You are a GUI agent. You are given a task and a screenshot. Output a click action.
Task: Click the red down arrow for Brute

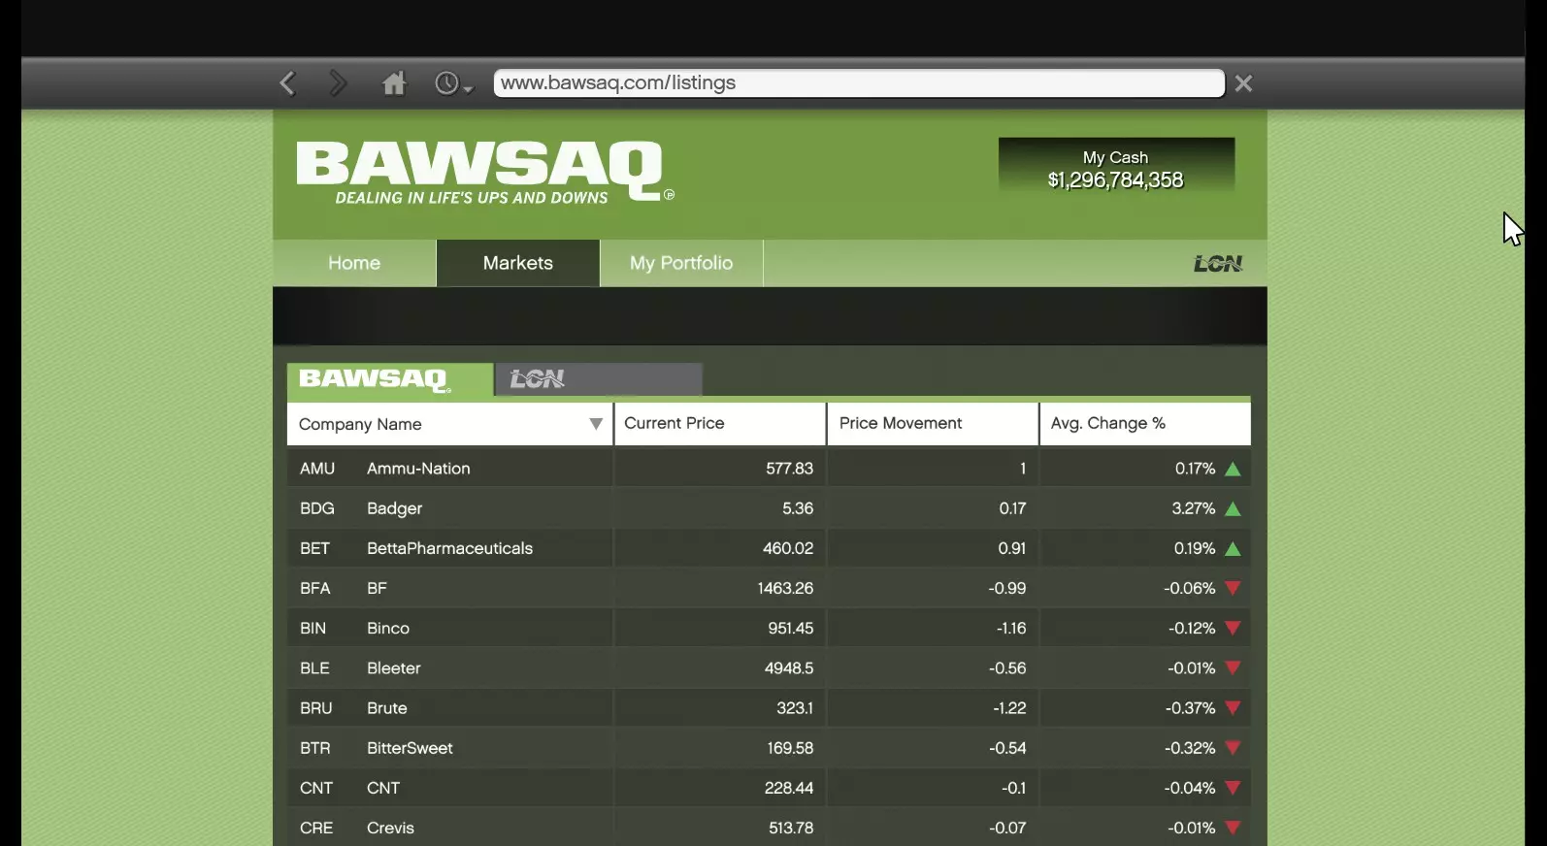click(1233, 708)
